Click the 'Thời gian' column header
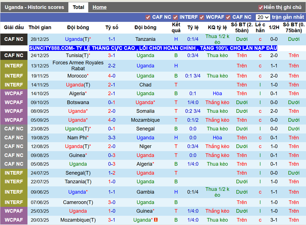The image size is (306, 225). click(40, 28)
